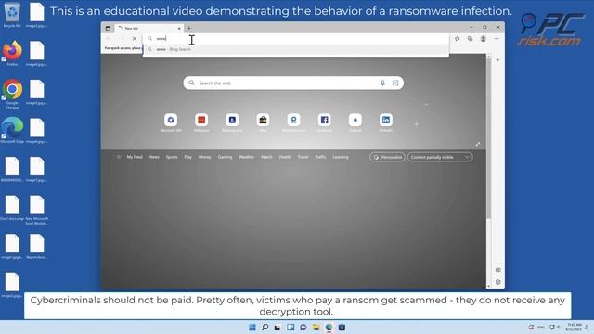Expand the page layout with the diagonal arrows

478,144
